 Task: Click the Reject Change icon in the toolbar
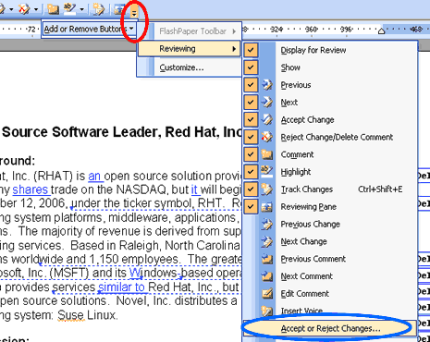tap(23, 9)
